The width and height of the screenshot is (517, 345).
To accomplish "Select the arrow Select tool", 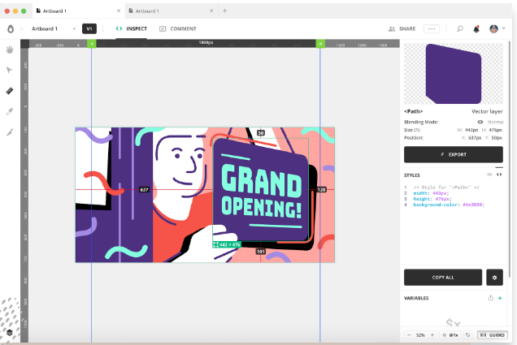I will pyautogui.click(x=10, y=71).
